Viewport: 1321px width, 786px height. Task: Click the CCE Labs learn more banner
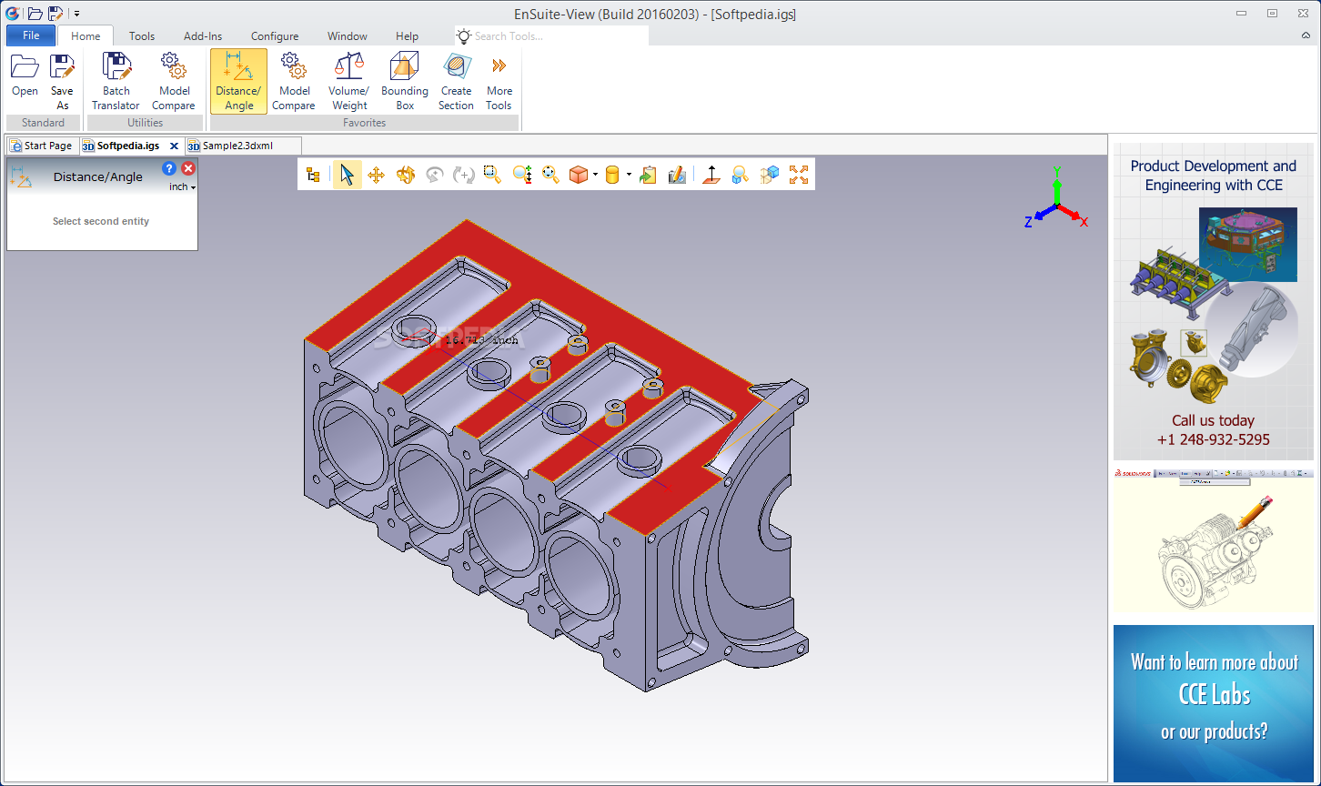[1214, 703]
